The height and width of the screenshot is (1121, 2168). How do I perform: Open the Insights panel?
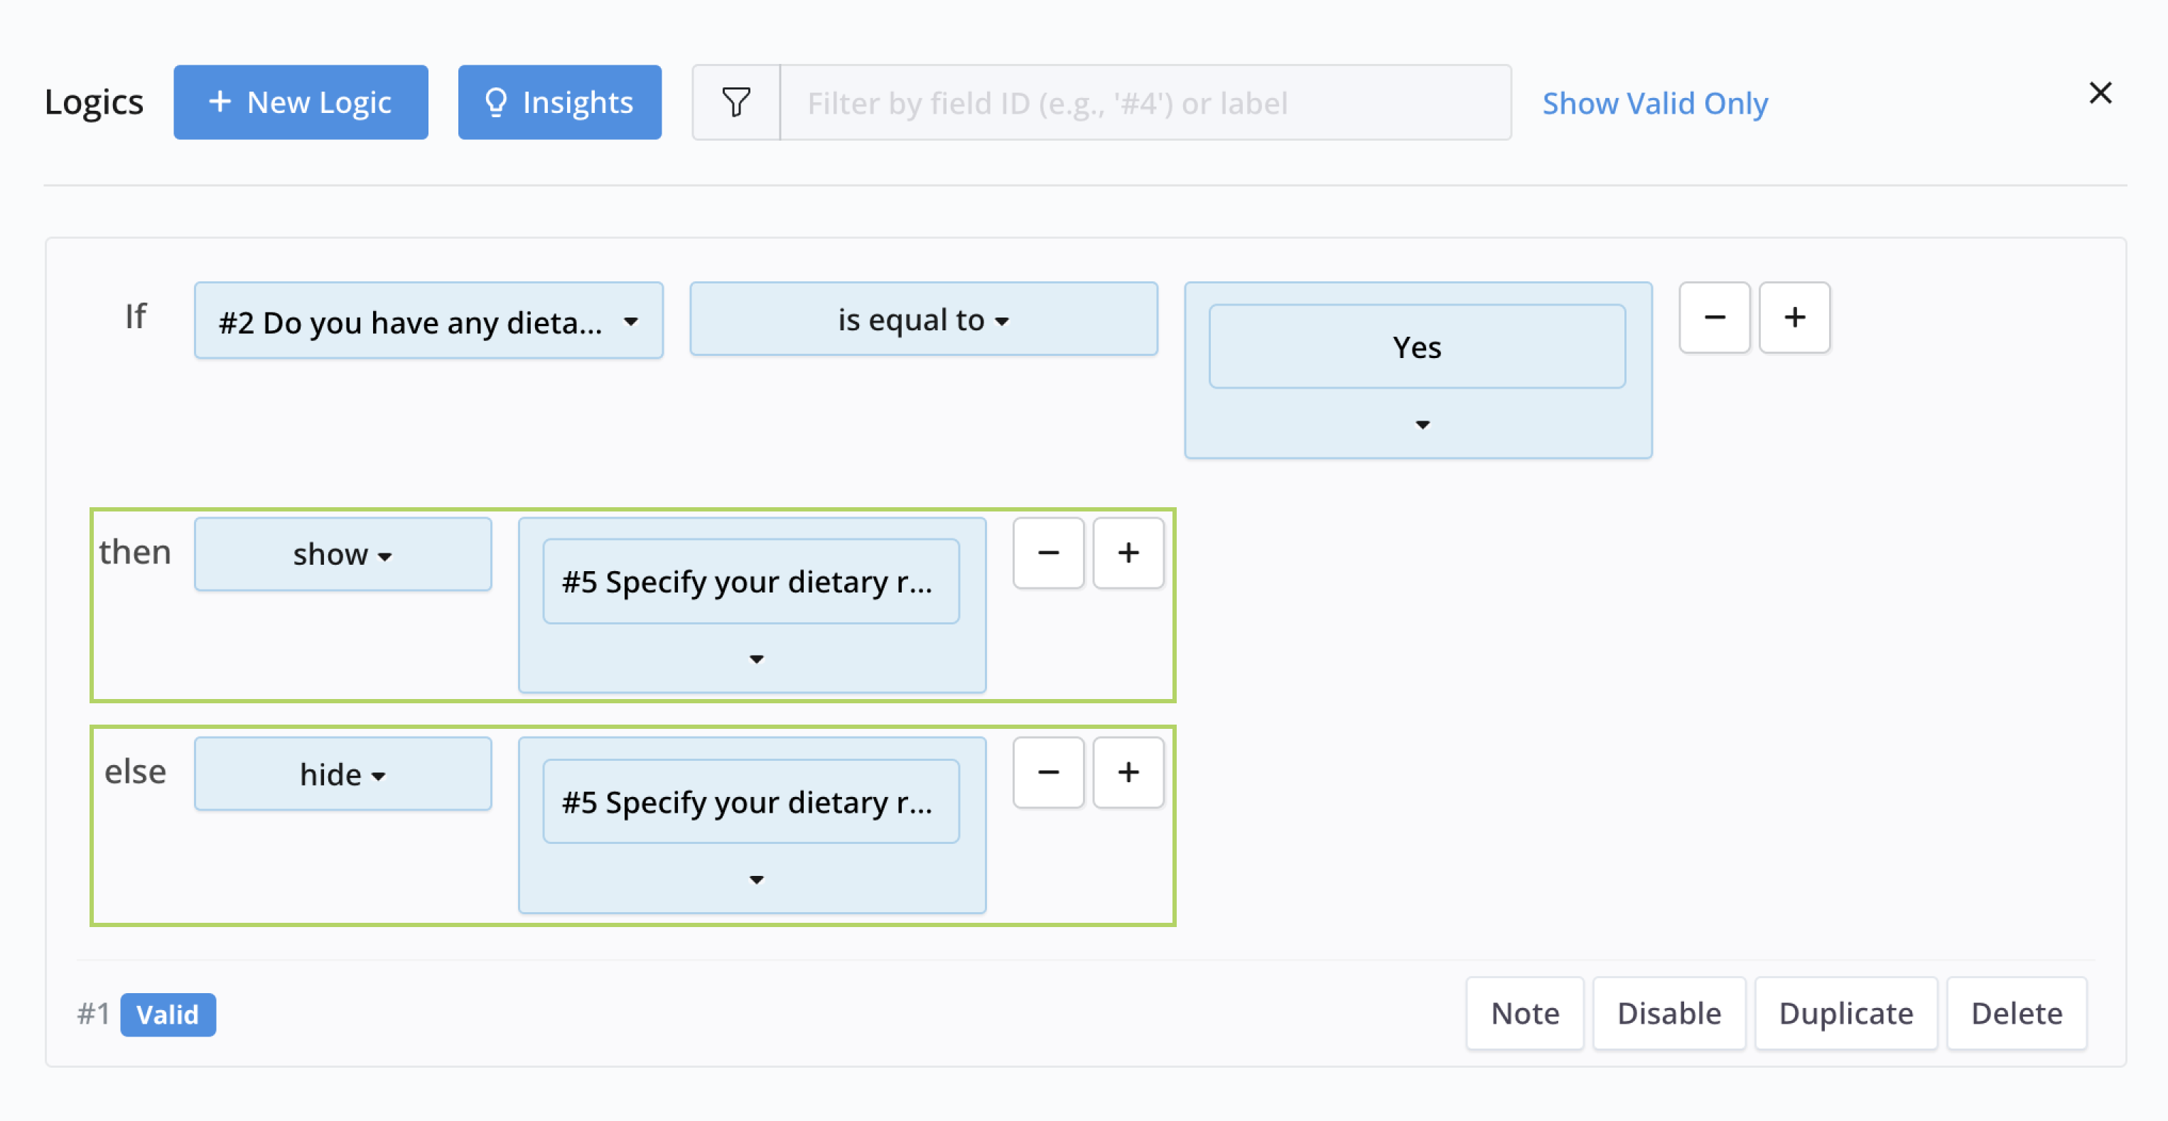point(559,103)
